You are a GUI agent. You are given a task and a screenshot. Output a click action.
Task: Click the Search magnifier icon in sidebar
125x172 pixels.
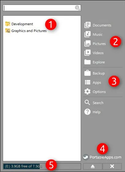[x=87, y=102]
